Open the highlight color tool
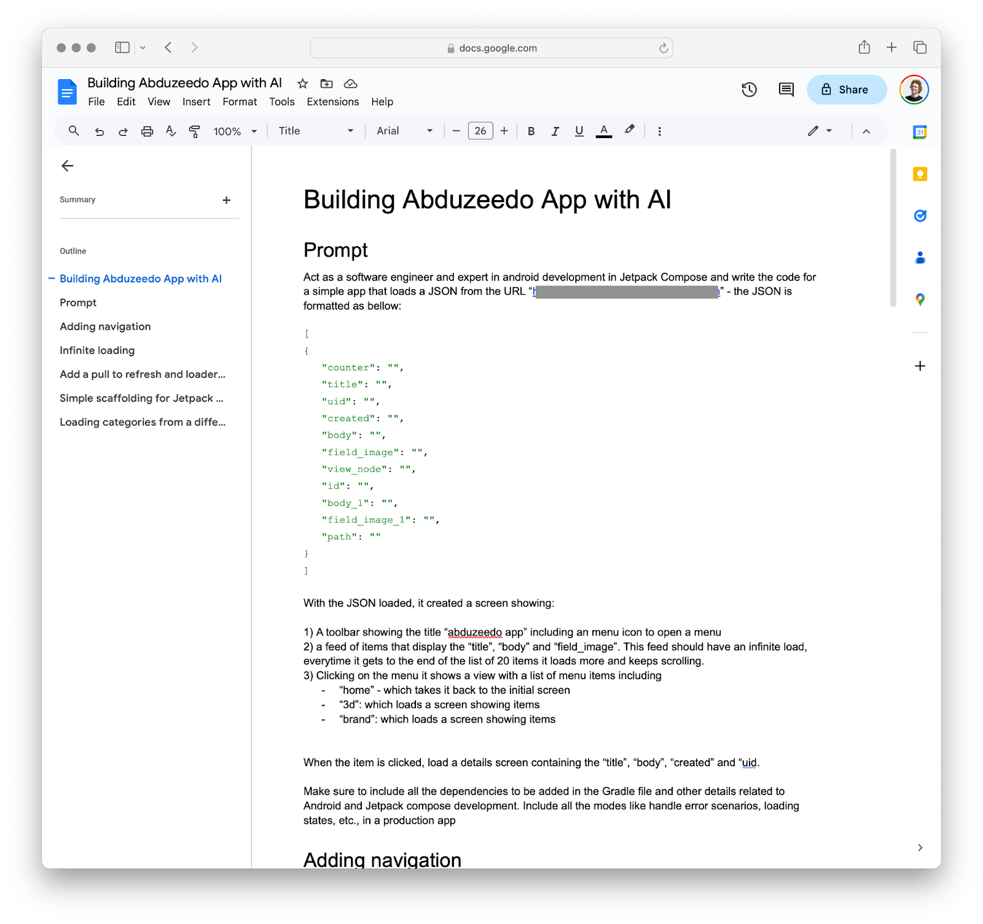Image resolution: width=983 pixels, height=924 pixels. coord(629,130)
